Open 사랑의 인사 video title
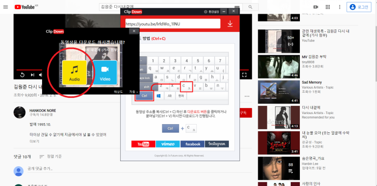377x186 pixels. pyautogui.click(x=311, y=183)
